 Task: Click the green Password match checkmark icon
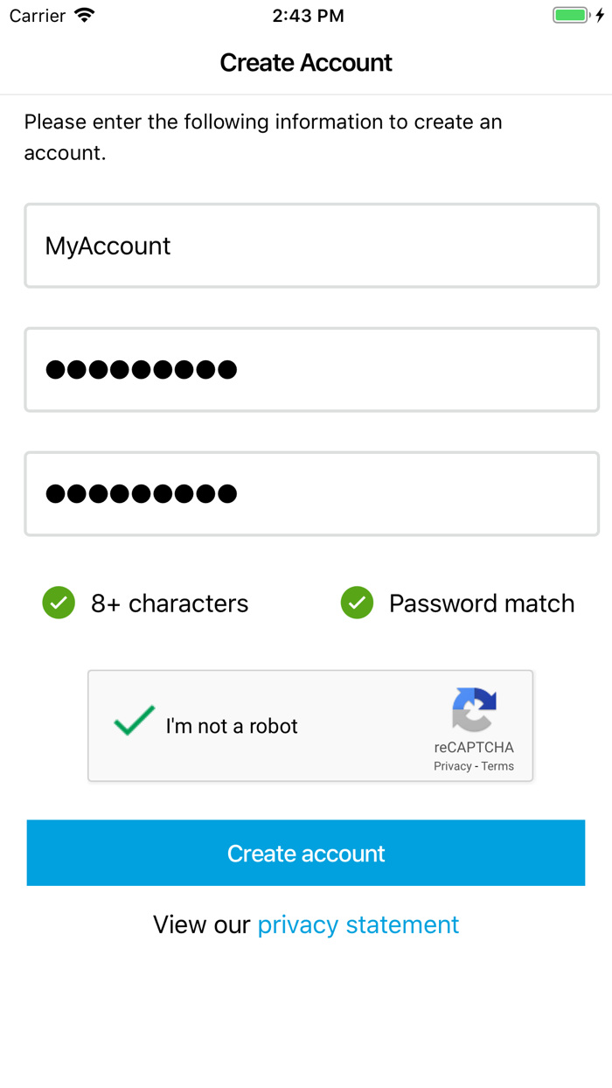357,603
